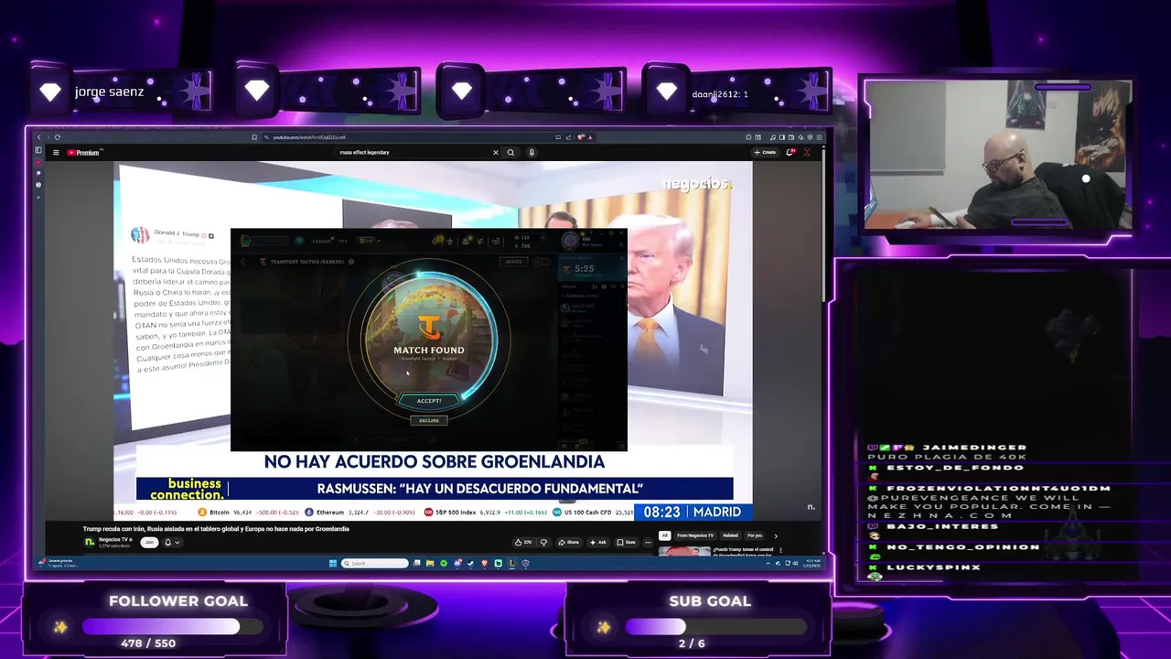Open Negocios TV channel avatar
1171x659 pixels.
pos(90,542)
